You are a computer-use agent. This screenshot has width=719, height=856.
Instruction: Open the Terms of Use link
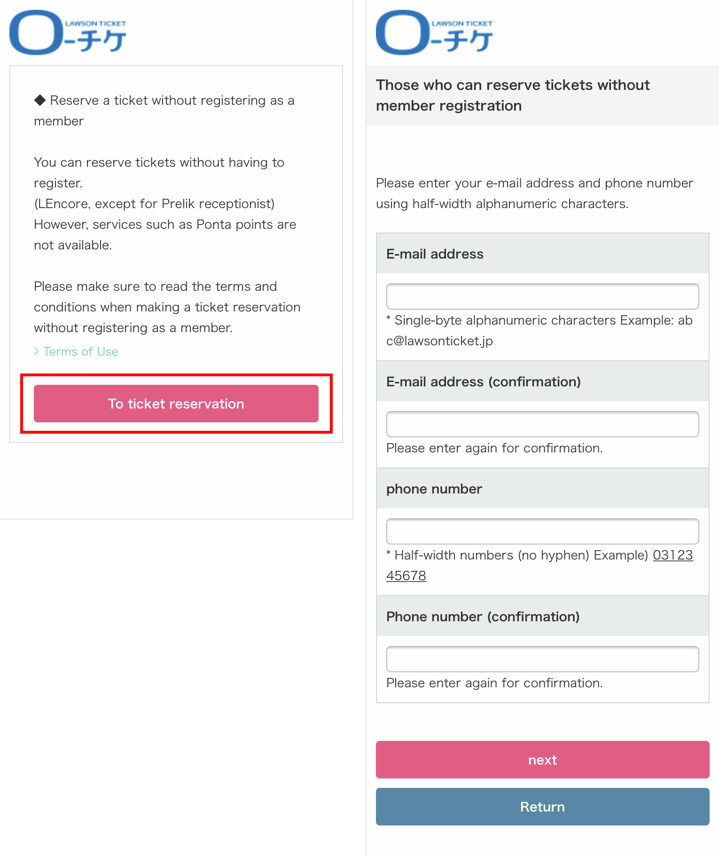click(x=80, y=351)
